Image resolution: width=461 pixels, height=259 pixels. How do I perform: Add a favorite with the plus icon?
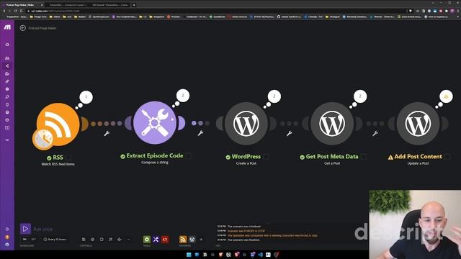[x=201, y=240]
